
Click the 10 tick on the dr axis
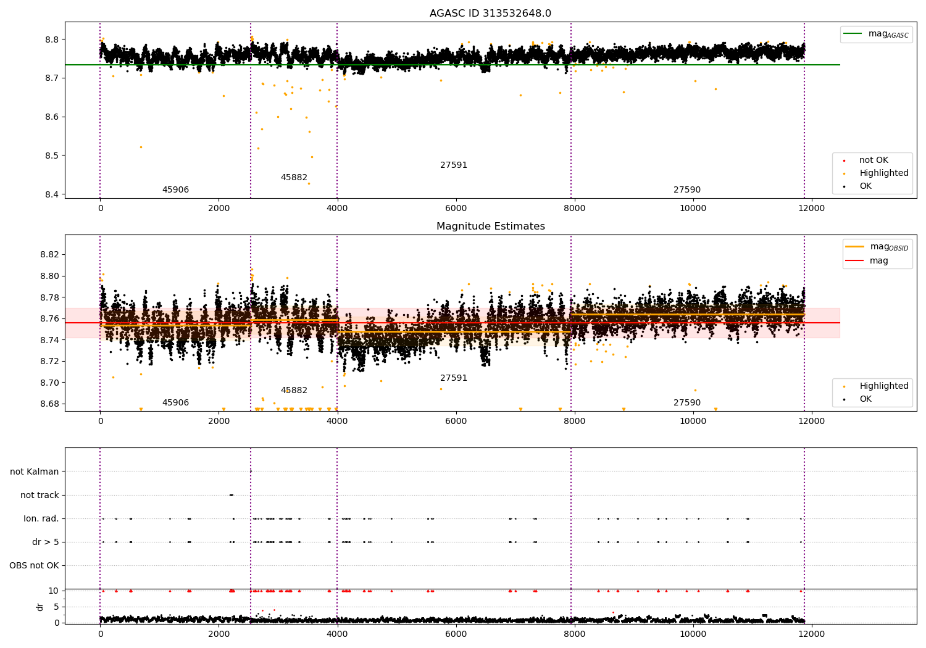coord(54,591)
